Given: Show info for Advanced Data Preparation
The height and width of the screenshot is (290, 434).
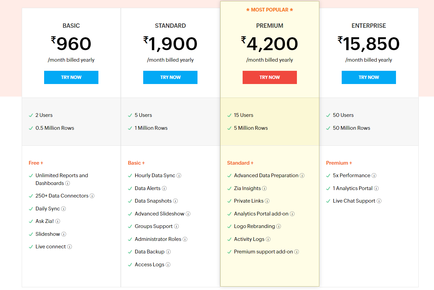Looking at the screenshot, I should [302, 175].
